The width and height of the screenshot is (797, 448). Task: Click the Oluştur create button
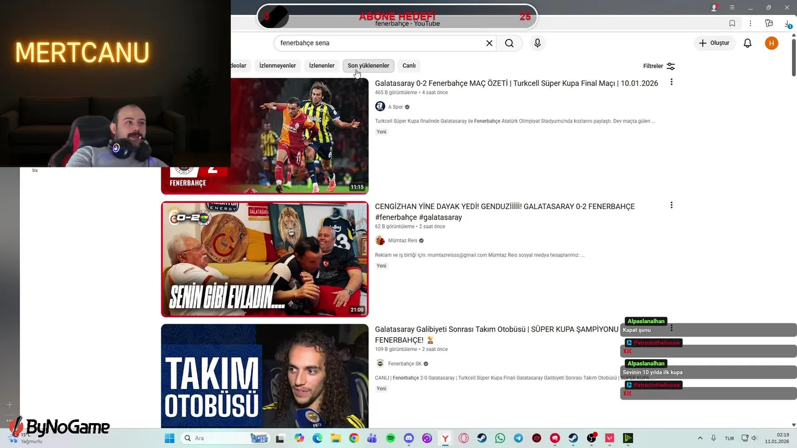coord(714,43)
